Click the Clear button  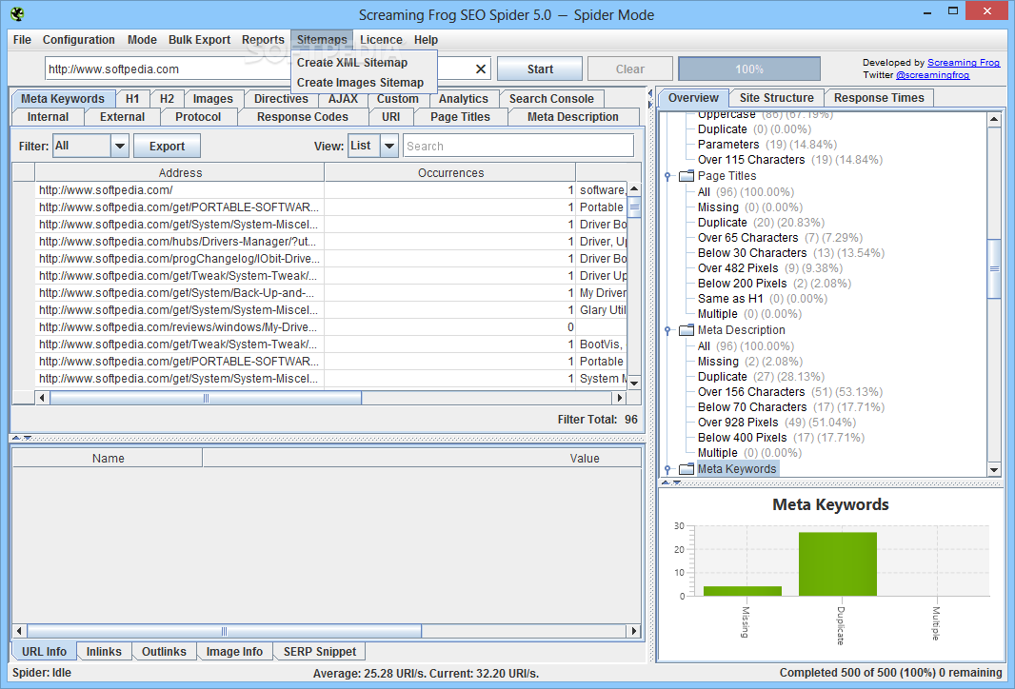click(x=629, y=69)
